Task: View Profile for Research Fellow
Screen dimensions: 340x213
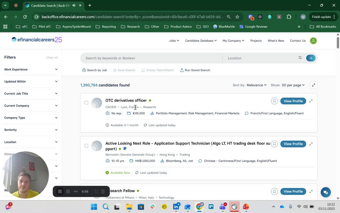Action: click(x=293, y=191)
